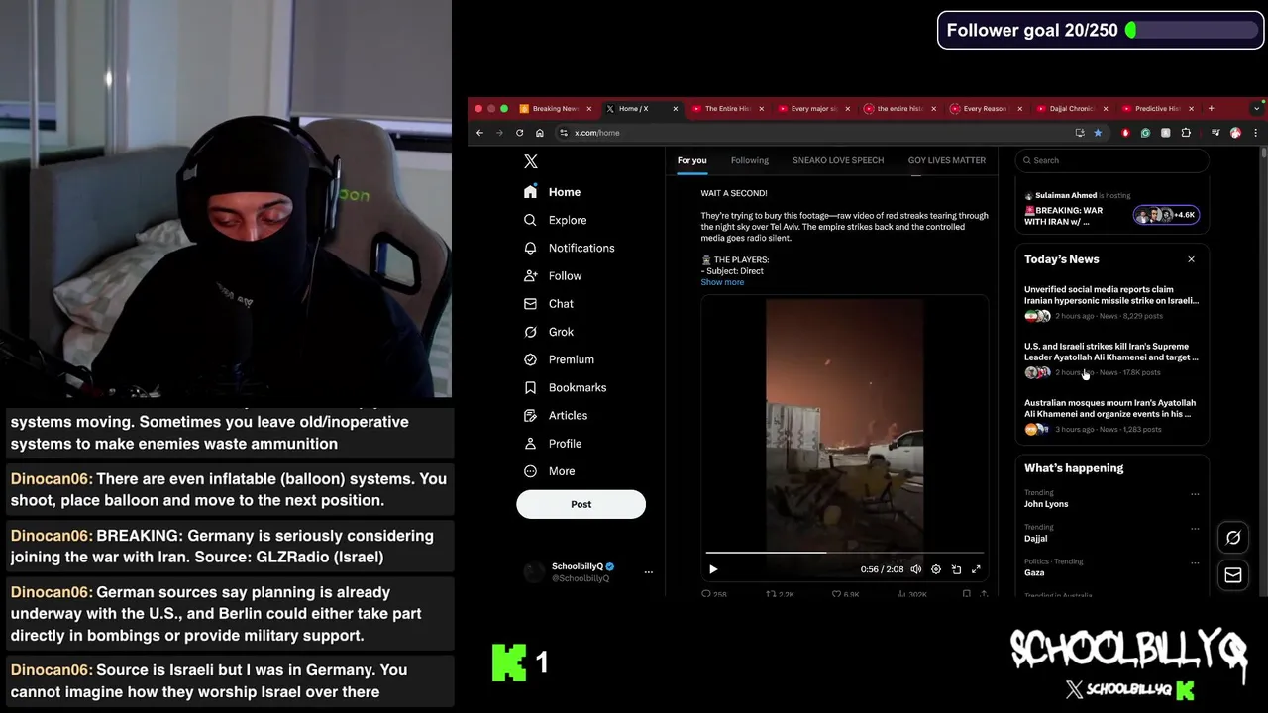The image size is (1268, 713).
Task: Click Show more on the post
Action: [722, 282]
